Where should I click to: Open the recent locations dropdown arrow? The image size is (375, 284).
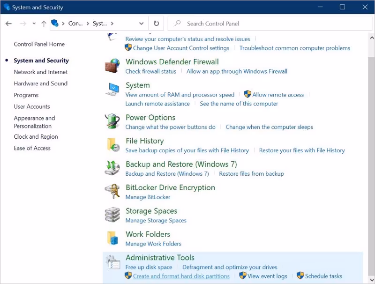34,23
